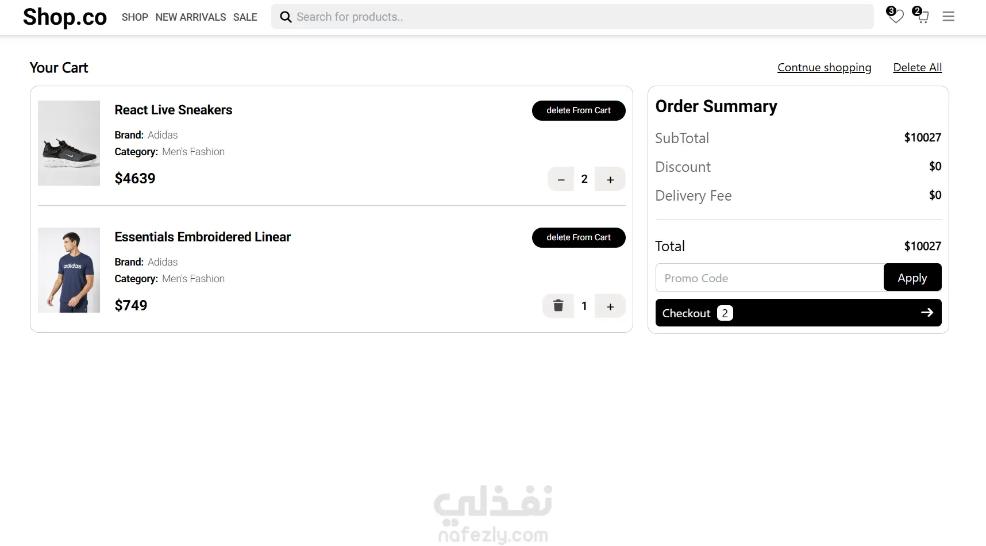The width and height of the screenshot is (986, 546).
Task: Click trash icon for Essentials Embroidered Linear
Action: (x=558, y=306)
